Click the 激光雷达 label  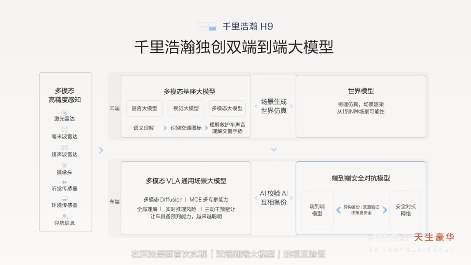pyautogui.click(x=65, y=119)
